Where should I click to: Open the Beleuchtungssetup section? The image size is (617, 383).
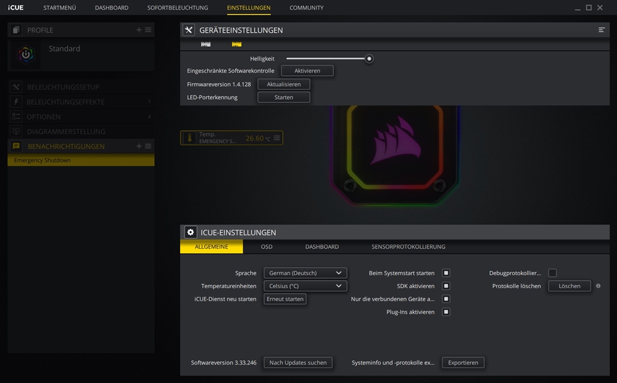click(81, 87)
